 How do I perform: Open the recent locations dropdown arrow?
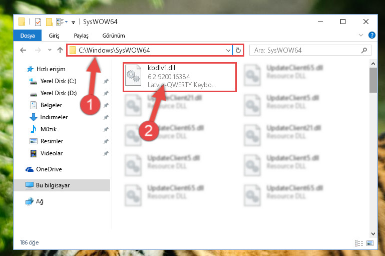coord(50,50)
